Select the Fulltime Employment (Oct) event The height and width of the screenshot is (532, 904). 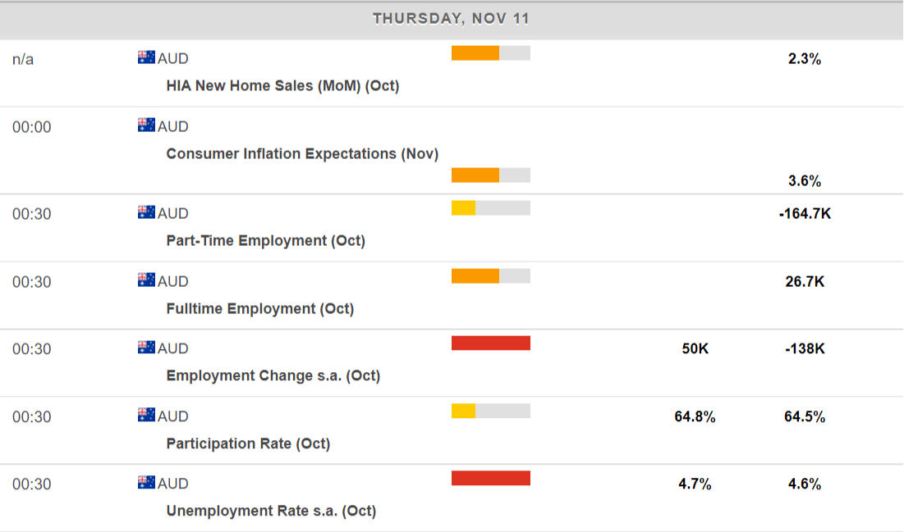coord(259,308)
